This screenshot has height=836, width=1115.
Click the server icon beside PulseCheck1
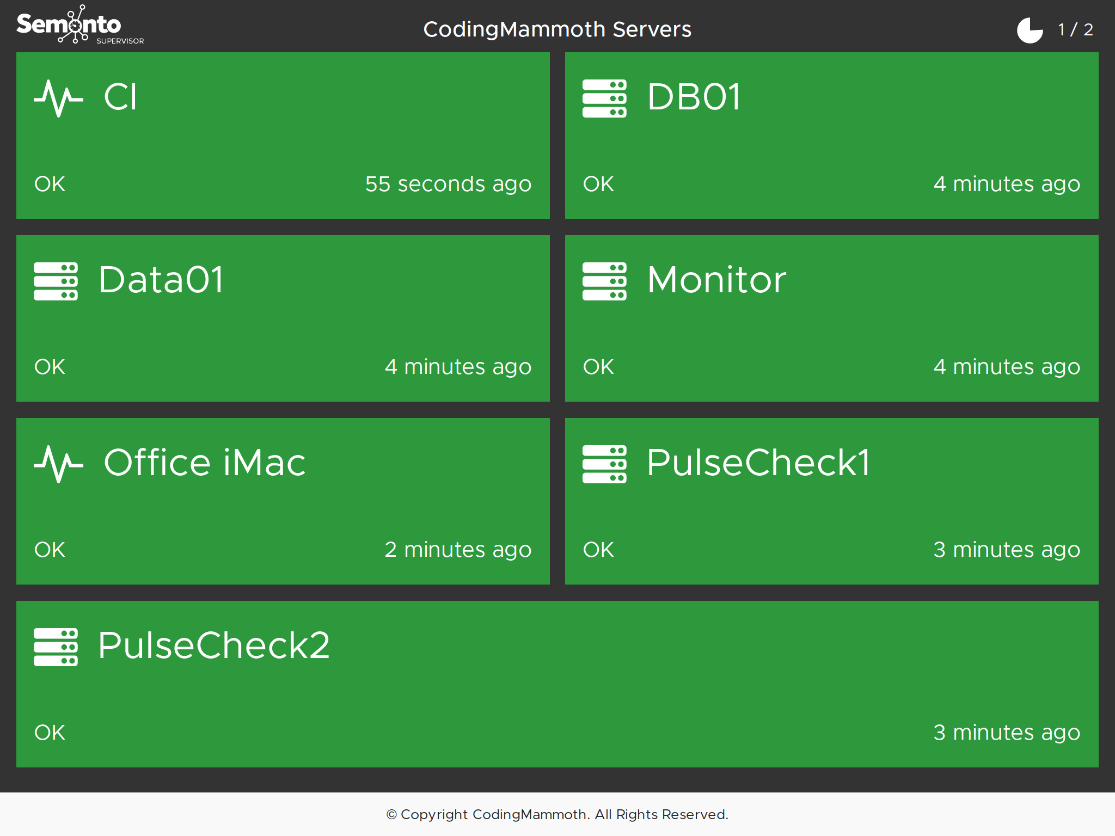pyautogui.click(x=604, y=464)
